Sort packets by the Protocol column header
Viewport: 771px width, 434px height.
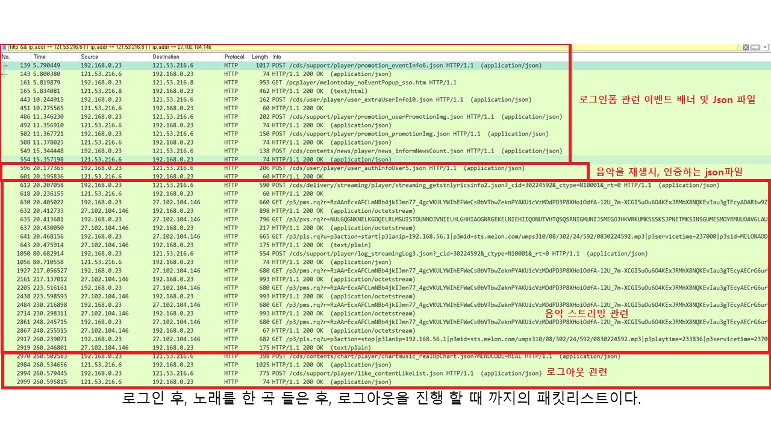(x=237, y=57)
